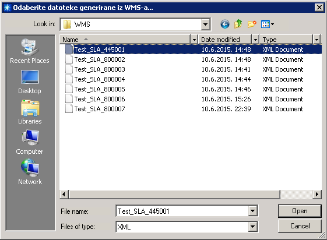The height and width of the screenshot is (240, 327).
Task: Open Recent Places in sidebar
Action: (29, 51)
